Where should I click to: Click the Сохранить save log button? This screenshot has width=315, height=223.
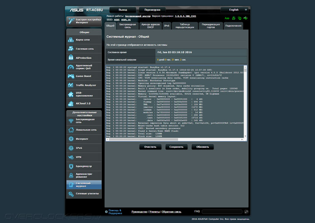pyautogui.click(x=176, y=147)
